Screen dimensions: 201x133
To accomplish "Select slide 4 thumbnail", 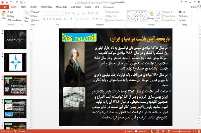I will (15, 109).
